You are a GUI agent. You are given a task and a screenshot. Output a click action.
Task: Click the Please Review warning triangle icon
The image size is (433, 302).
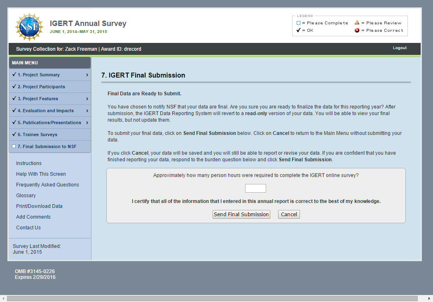(x=357, y=22)
